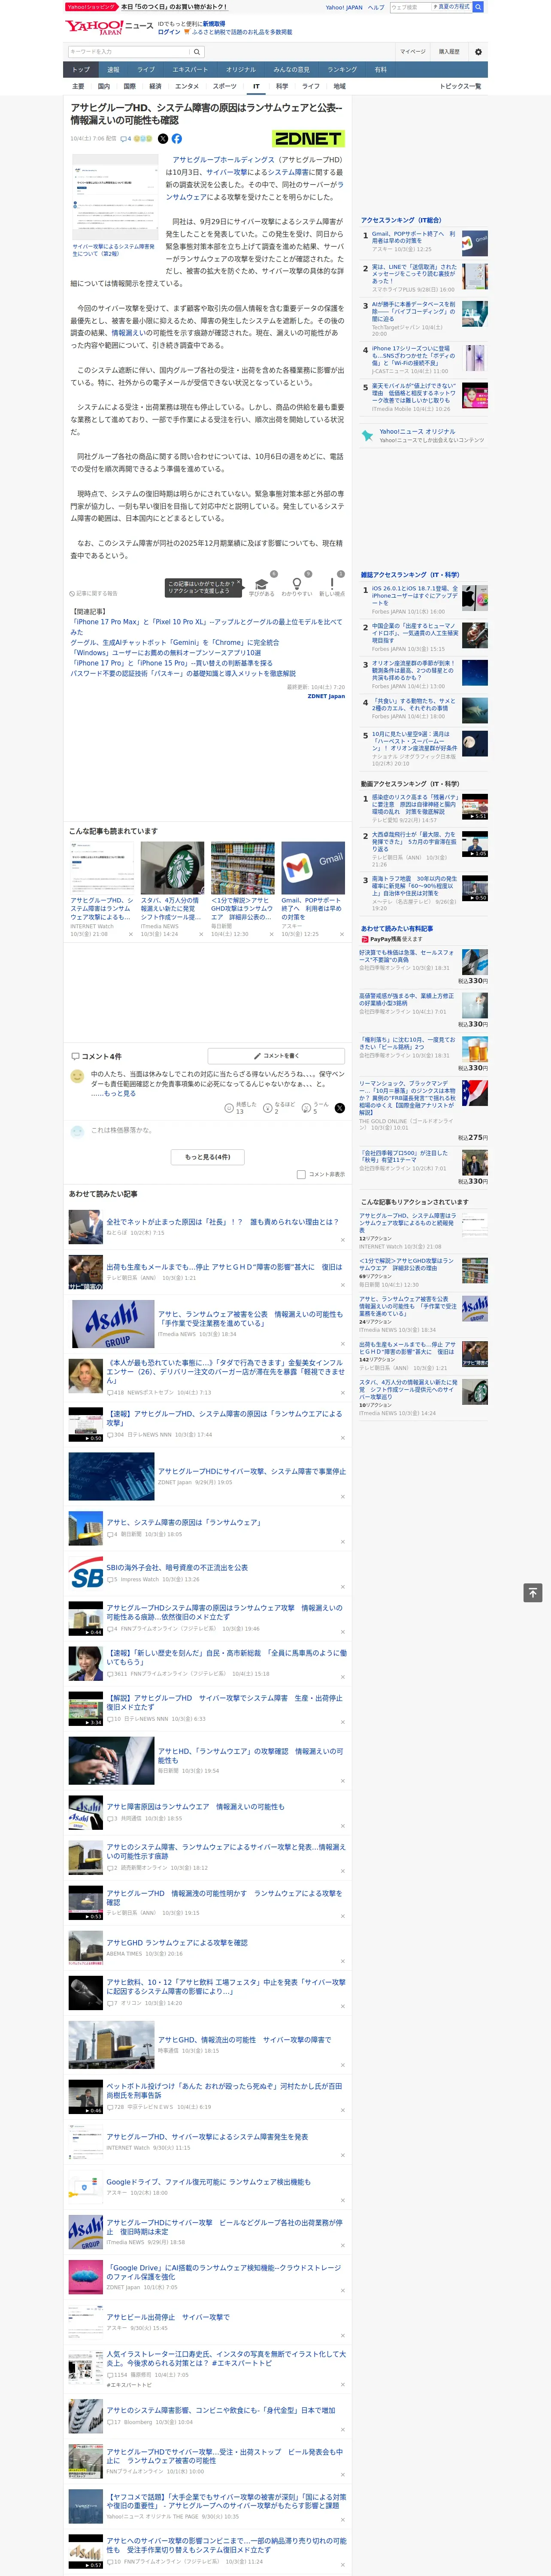Close the reaction prompt tooltip

240,583
